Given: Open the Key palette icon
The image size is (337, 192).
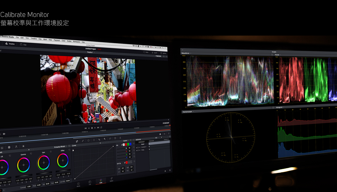Looking at the screenshot, I should coord(104,139).
